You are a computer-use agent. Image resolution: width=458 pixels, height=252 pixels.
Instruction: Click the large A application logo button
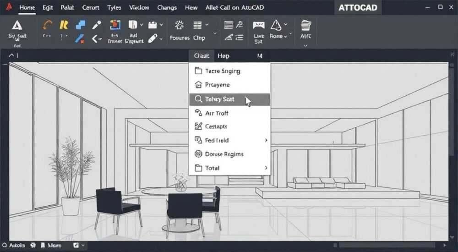click(17, 26)
